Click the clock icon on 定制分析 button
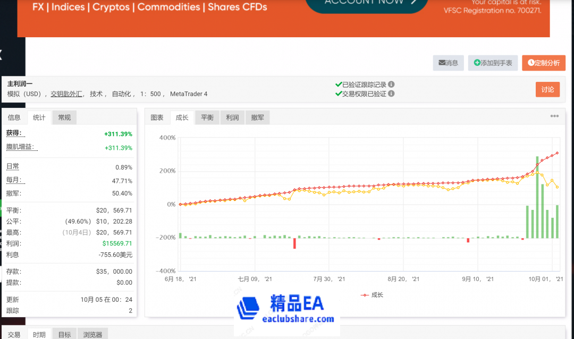574x339 pixels. [x=530, y=63]
